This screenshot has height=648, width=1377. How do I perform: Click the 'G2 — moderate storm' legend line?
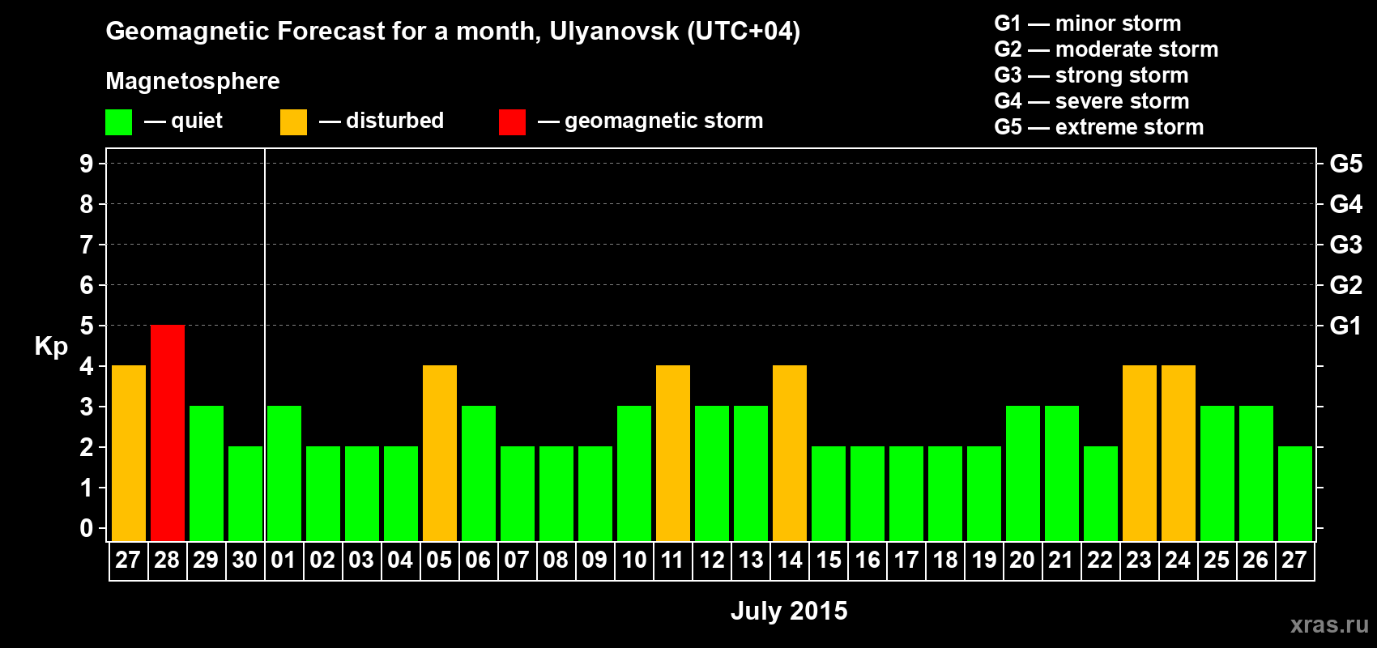[x=1106, y=49]
